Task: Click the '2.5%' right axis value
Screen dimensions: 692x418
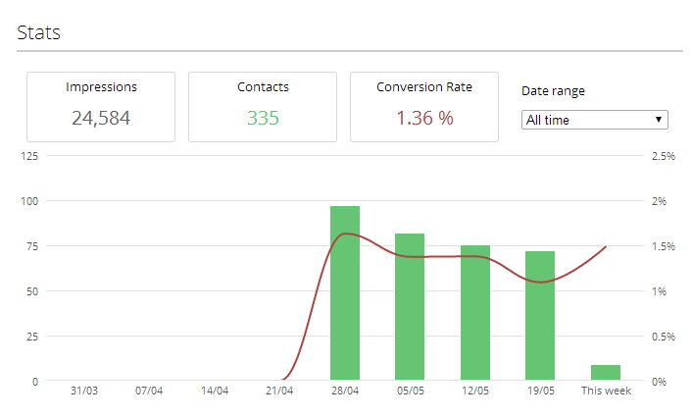Action: 664,156
